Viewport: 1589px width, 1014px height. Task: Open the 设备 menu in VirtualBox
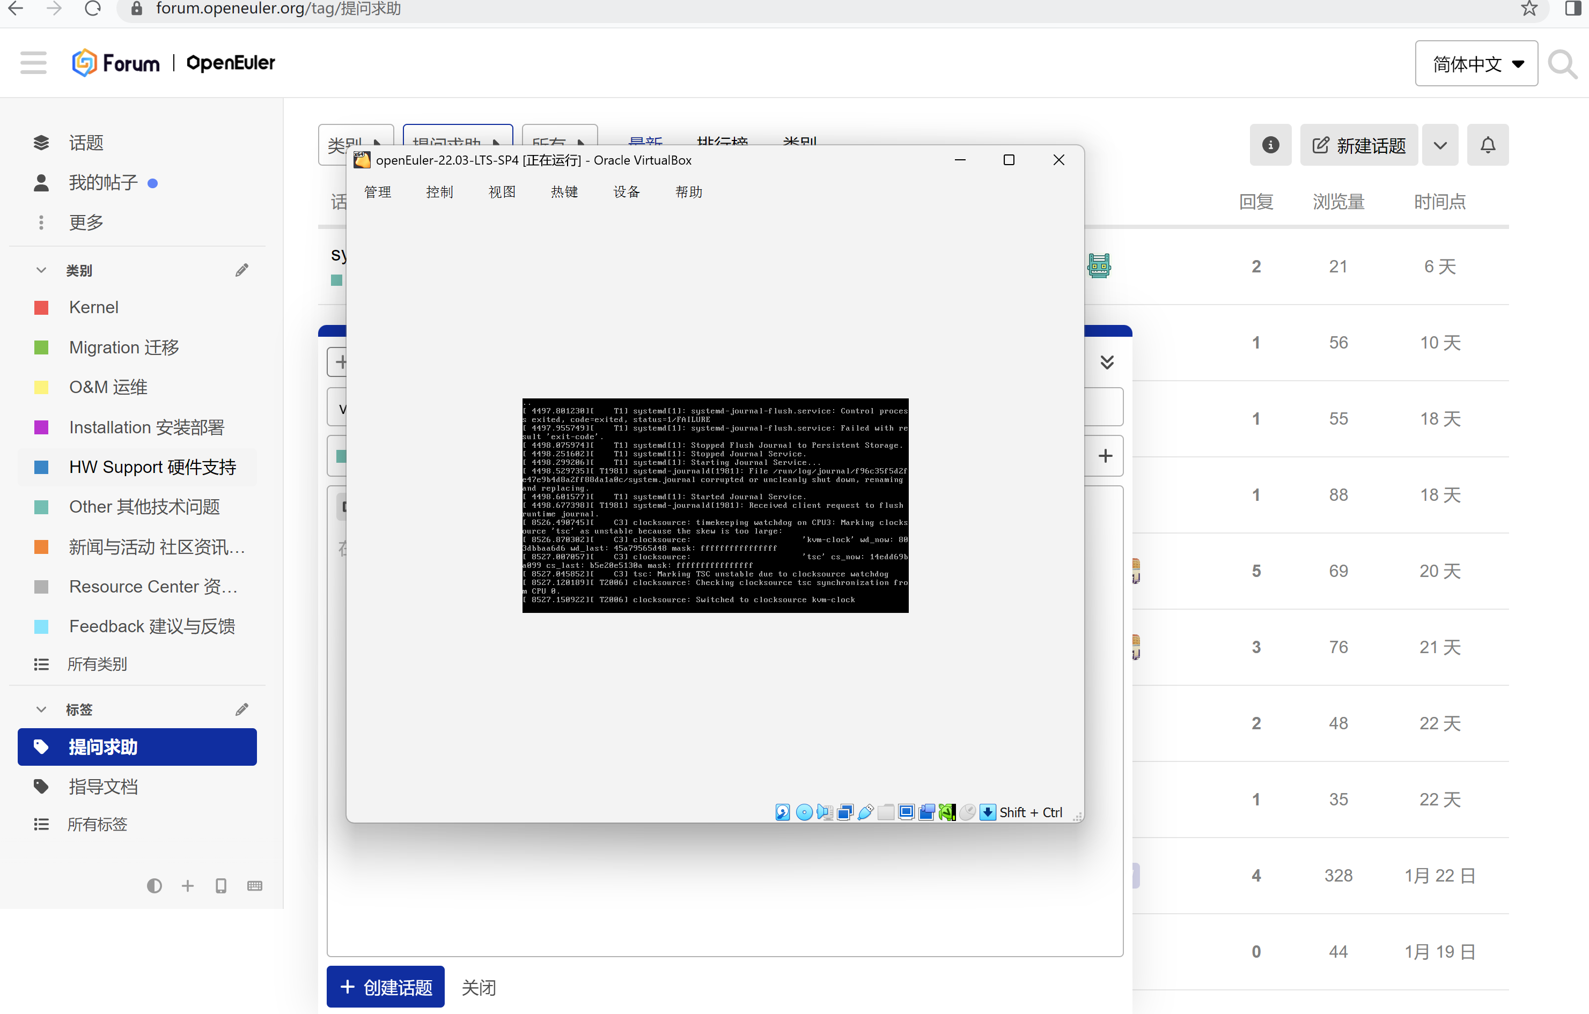[626, 192]
